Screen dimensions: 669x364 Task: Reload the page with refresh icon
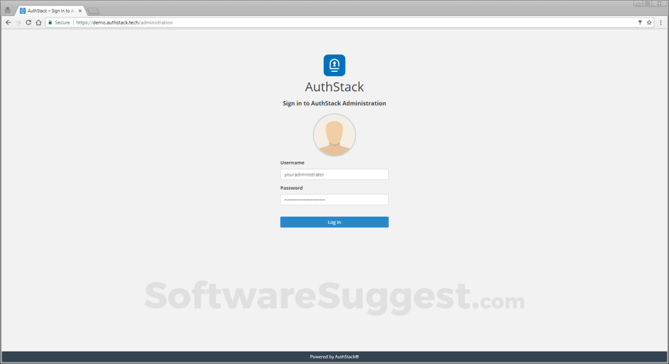coord(28,22)
